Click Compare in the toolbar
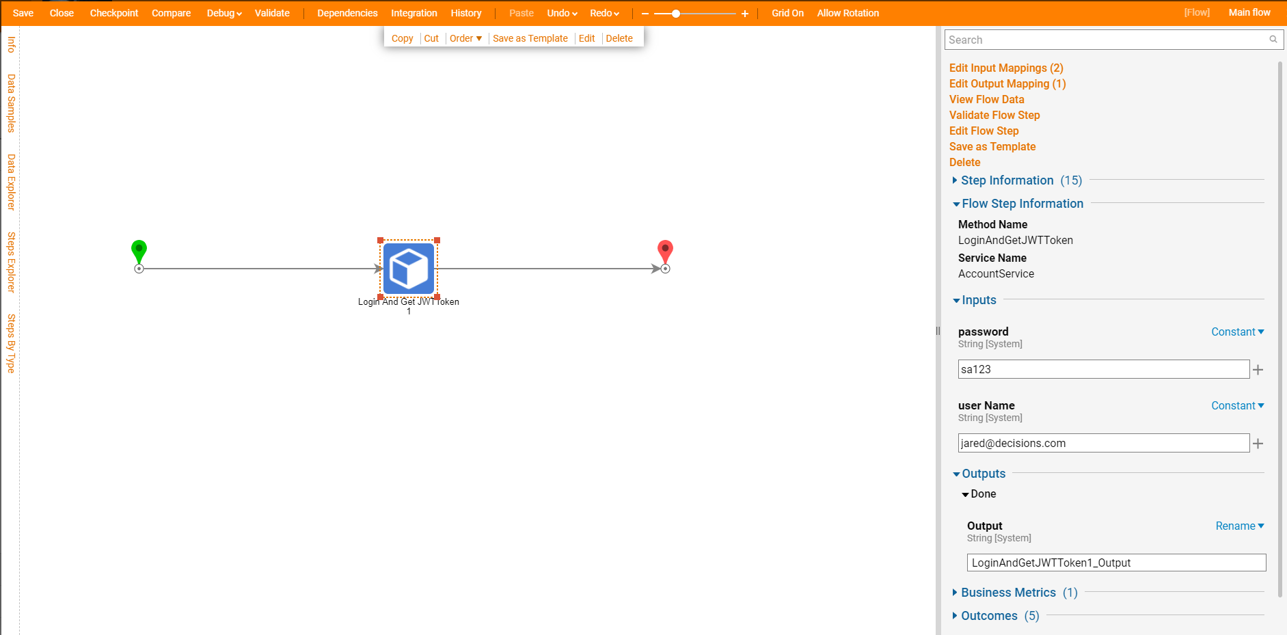 [171, 13]
